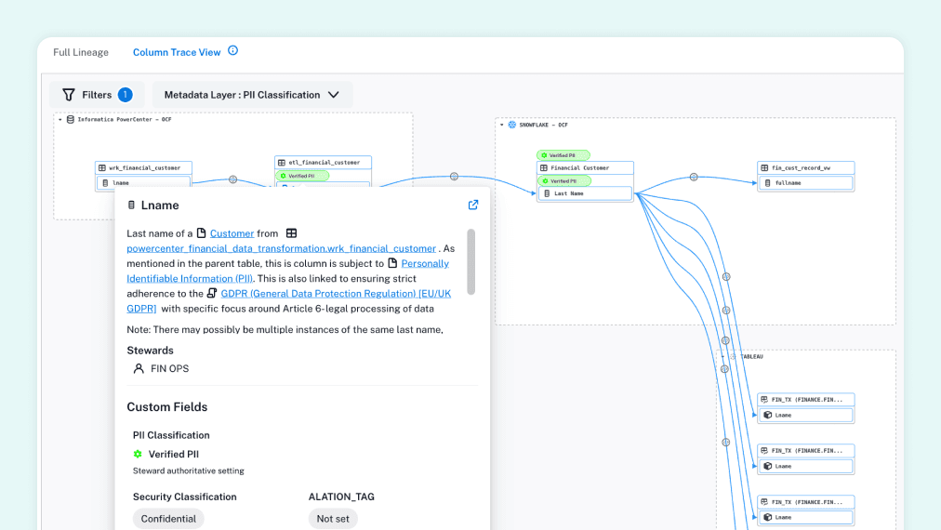
Task: Collapse the SNOWFLAKE – OCF group
Action: [x=501, y=125]
